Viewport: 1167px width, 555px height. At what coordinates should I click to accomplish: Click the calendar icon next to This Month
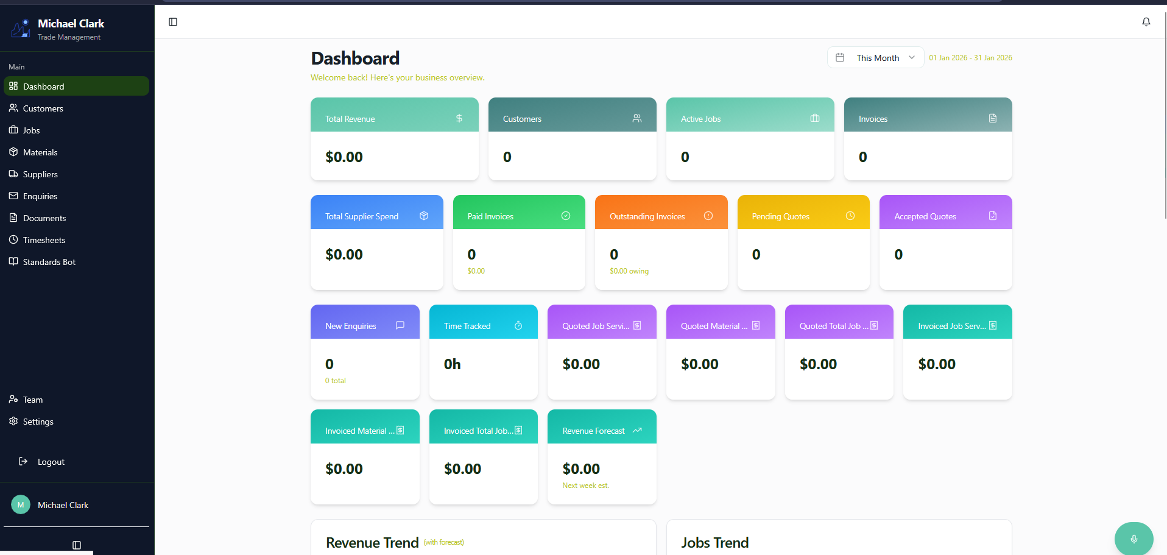[840, 57]
